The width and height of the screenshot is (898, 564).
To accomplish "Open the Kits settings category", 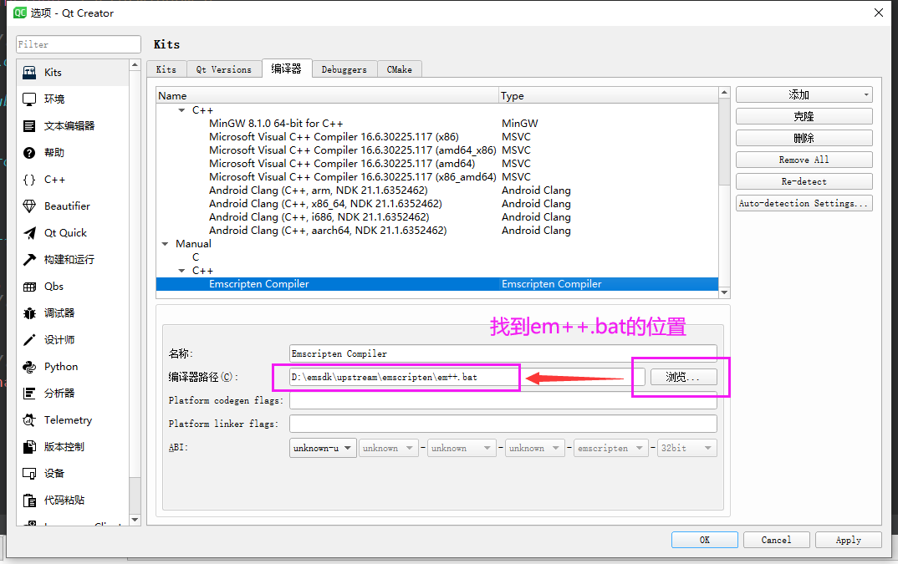I will pos(52,73).
